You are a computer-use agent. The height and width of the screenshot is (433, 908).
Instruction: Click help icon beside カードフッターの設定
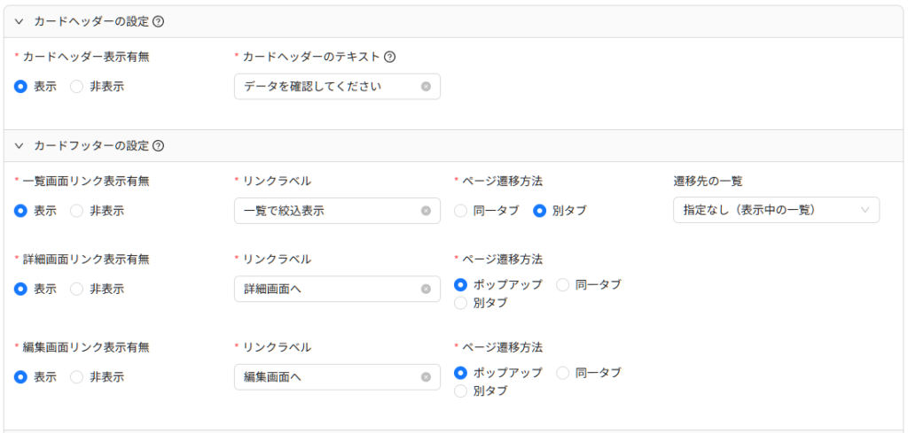(x=158, y=146)
